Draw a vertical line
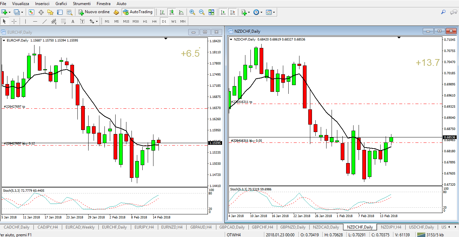This screenshot has width=459, height=237. click(25, 21)
